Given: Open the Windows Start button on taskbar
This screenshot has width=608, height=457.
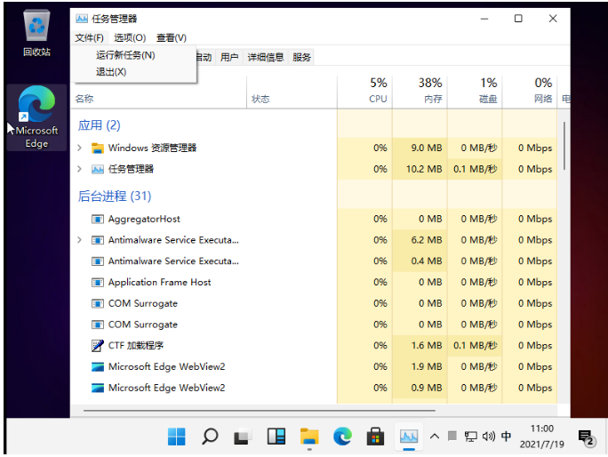Looking at the screenshot, I should click(x=177, y=437).
